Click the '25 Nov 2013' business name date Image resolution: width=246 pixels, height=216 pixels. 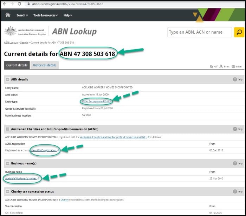click(x=216, y=178)
